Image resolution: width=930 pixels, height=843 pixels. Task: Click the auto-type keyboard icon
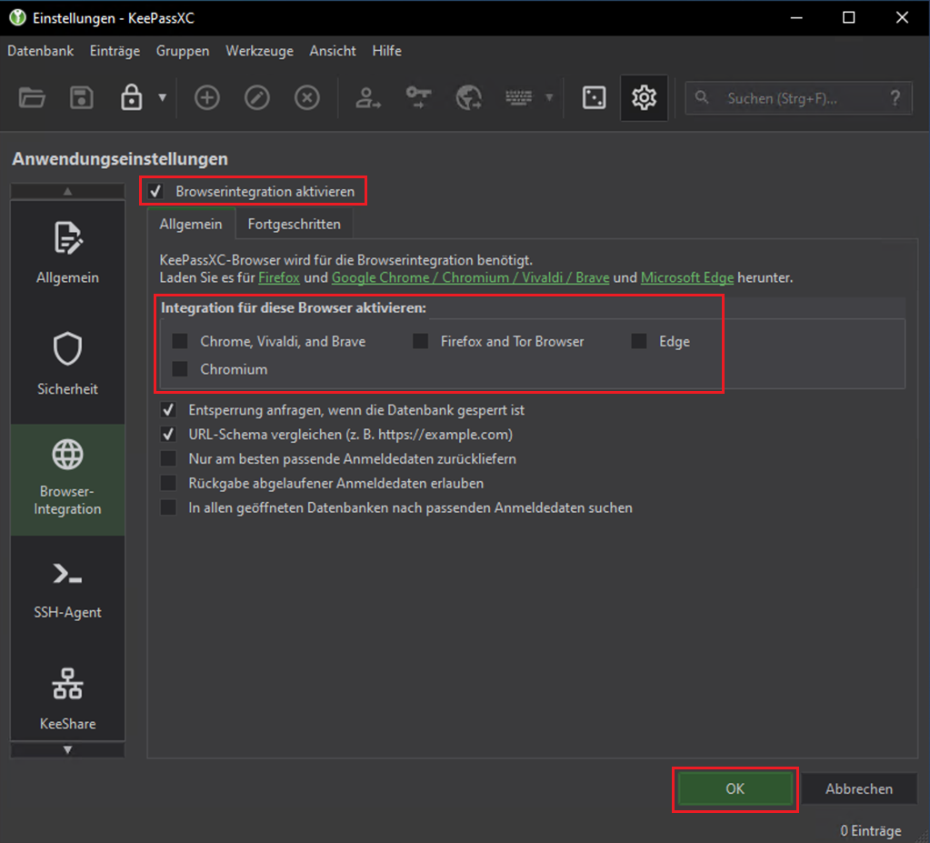click(518, 97)
